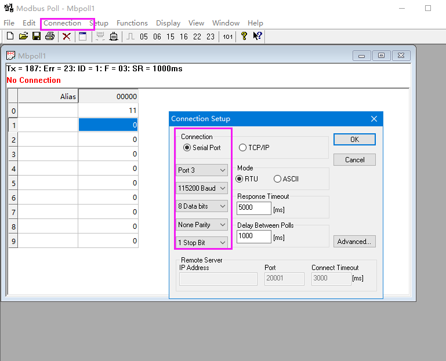The height and width of the screenshot is (361, 446).
Task: Click the Open file folder icon
Action: pyautogui.click(x=23, y=37)
